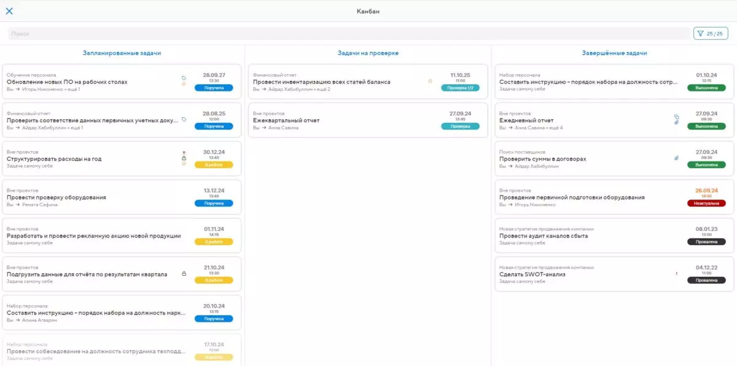This screenshot has height=366, width=737.
Task: Open task Провести проверку оборудования
Action: tap(57, 197)
